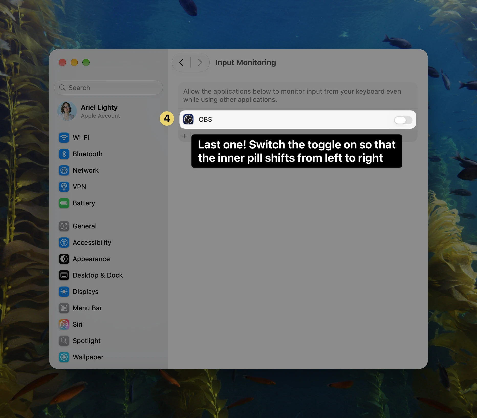Screen dimensions: 477x418
Task: Click the Spotlight magnifier icon
Action: pyautogui.click(x=64, y=341)
